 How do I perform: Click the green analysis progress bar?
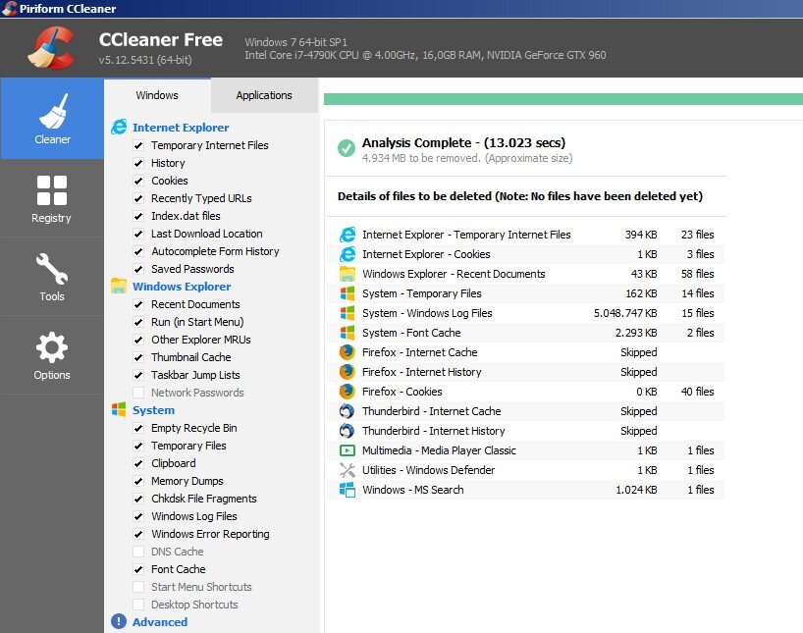[563, 99]
